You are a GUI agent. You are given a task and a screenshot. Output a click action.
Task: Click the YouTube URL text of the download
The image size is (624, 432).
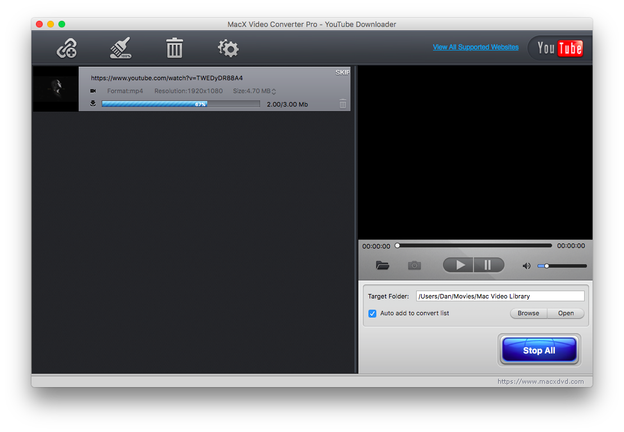coord(167,78)
